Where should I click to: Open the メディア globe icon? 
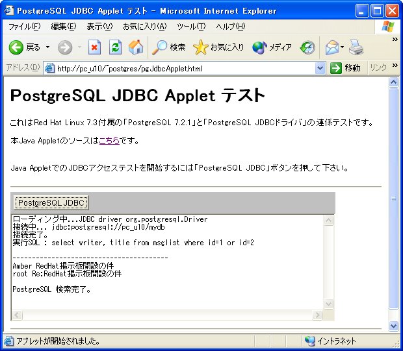click(x=259, y=47)
